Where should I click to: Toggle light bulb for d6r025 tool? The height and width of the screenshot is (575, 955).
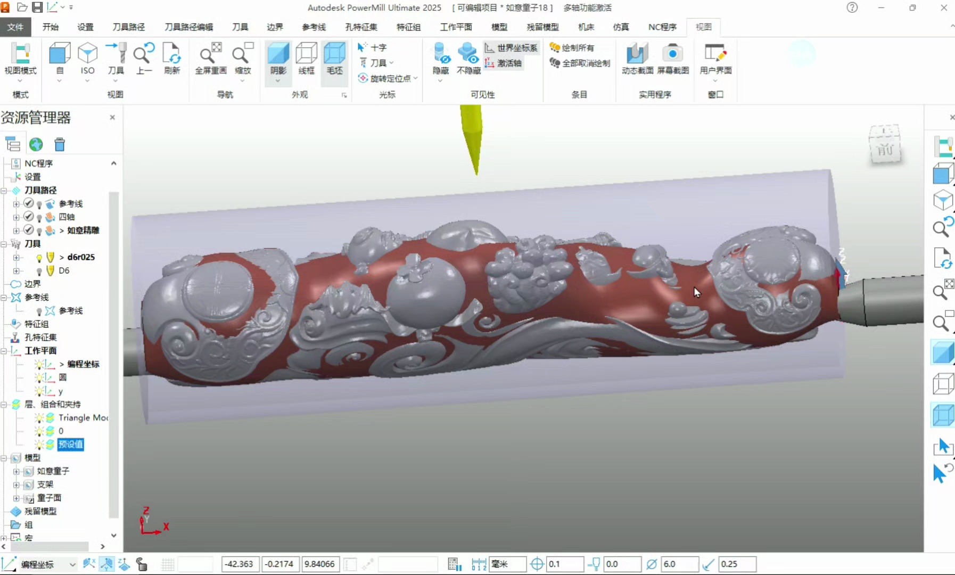[39, 258]
